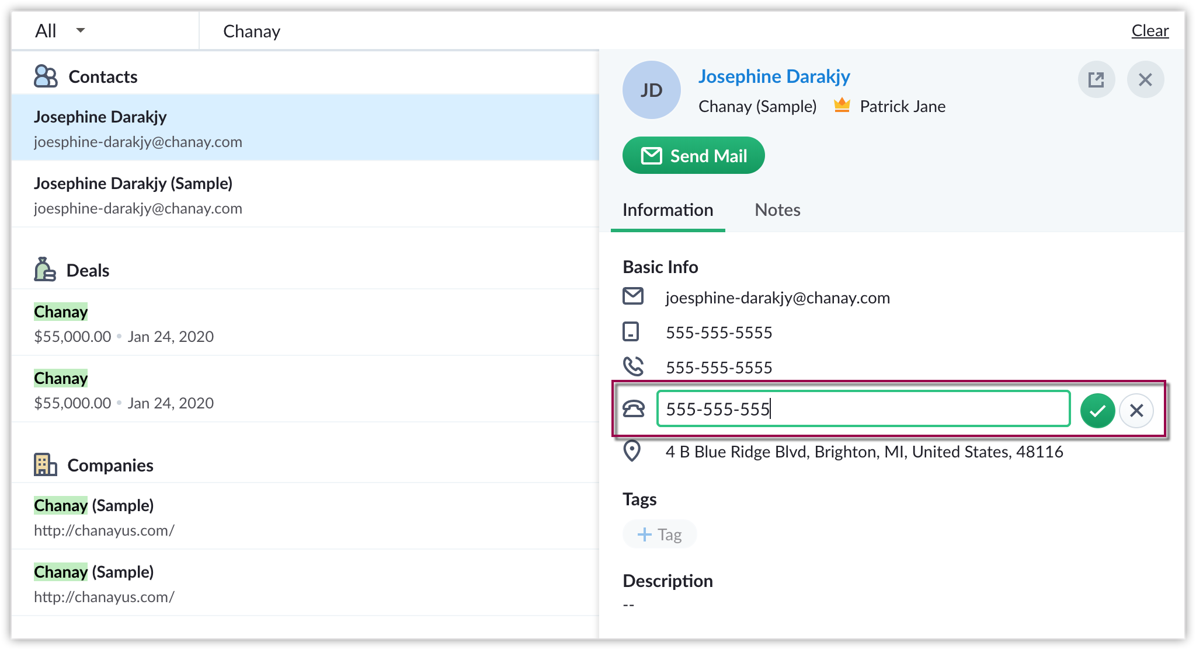Click the location pin icon
The height and width of the screenshot is (650, 1196).
(x=632, y=451)
